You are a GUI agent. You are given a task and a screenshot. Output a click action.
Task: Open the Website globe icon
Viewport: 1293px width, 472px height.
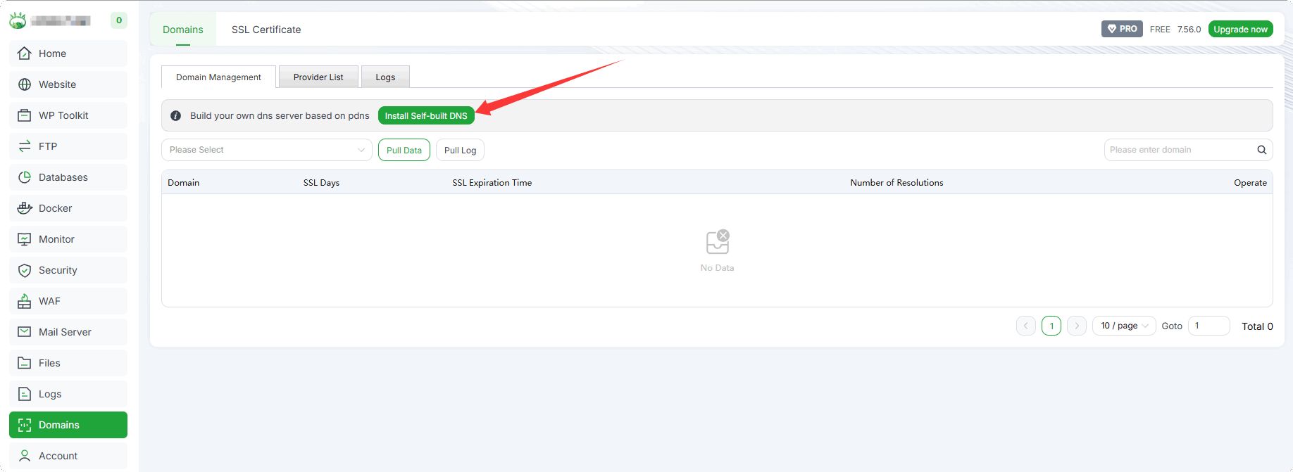click(25, 84)
